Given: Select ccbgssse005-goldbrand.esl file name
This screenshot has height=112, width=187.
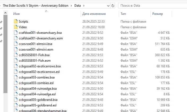Looking at the screenshot, I should pyautogui.click(x=38, y=105).
